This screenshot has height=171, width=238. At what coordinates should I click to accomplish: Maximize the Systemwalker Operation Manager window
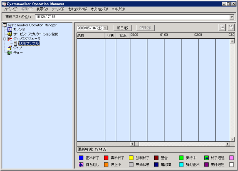(228, 4)
